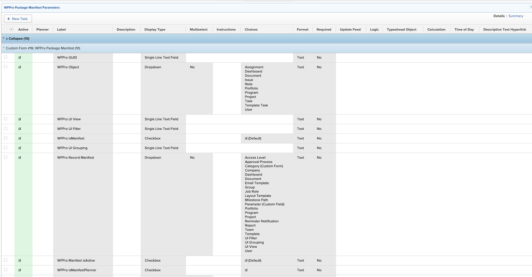Select the WFPro GUID row checkbox
Screen dimensions: 532x277
5,57
